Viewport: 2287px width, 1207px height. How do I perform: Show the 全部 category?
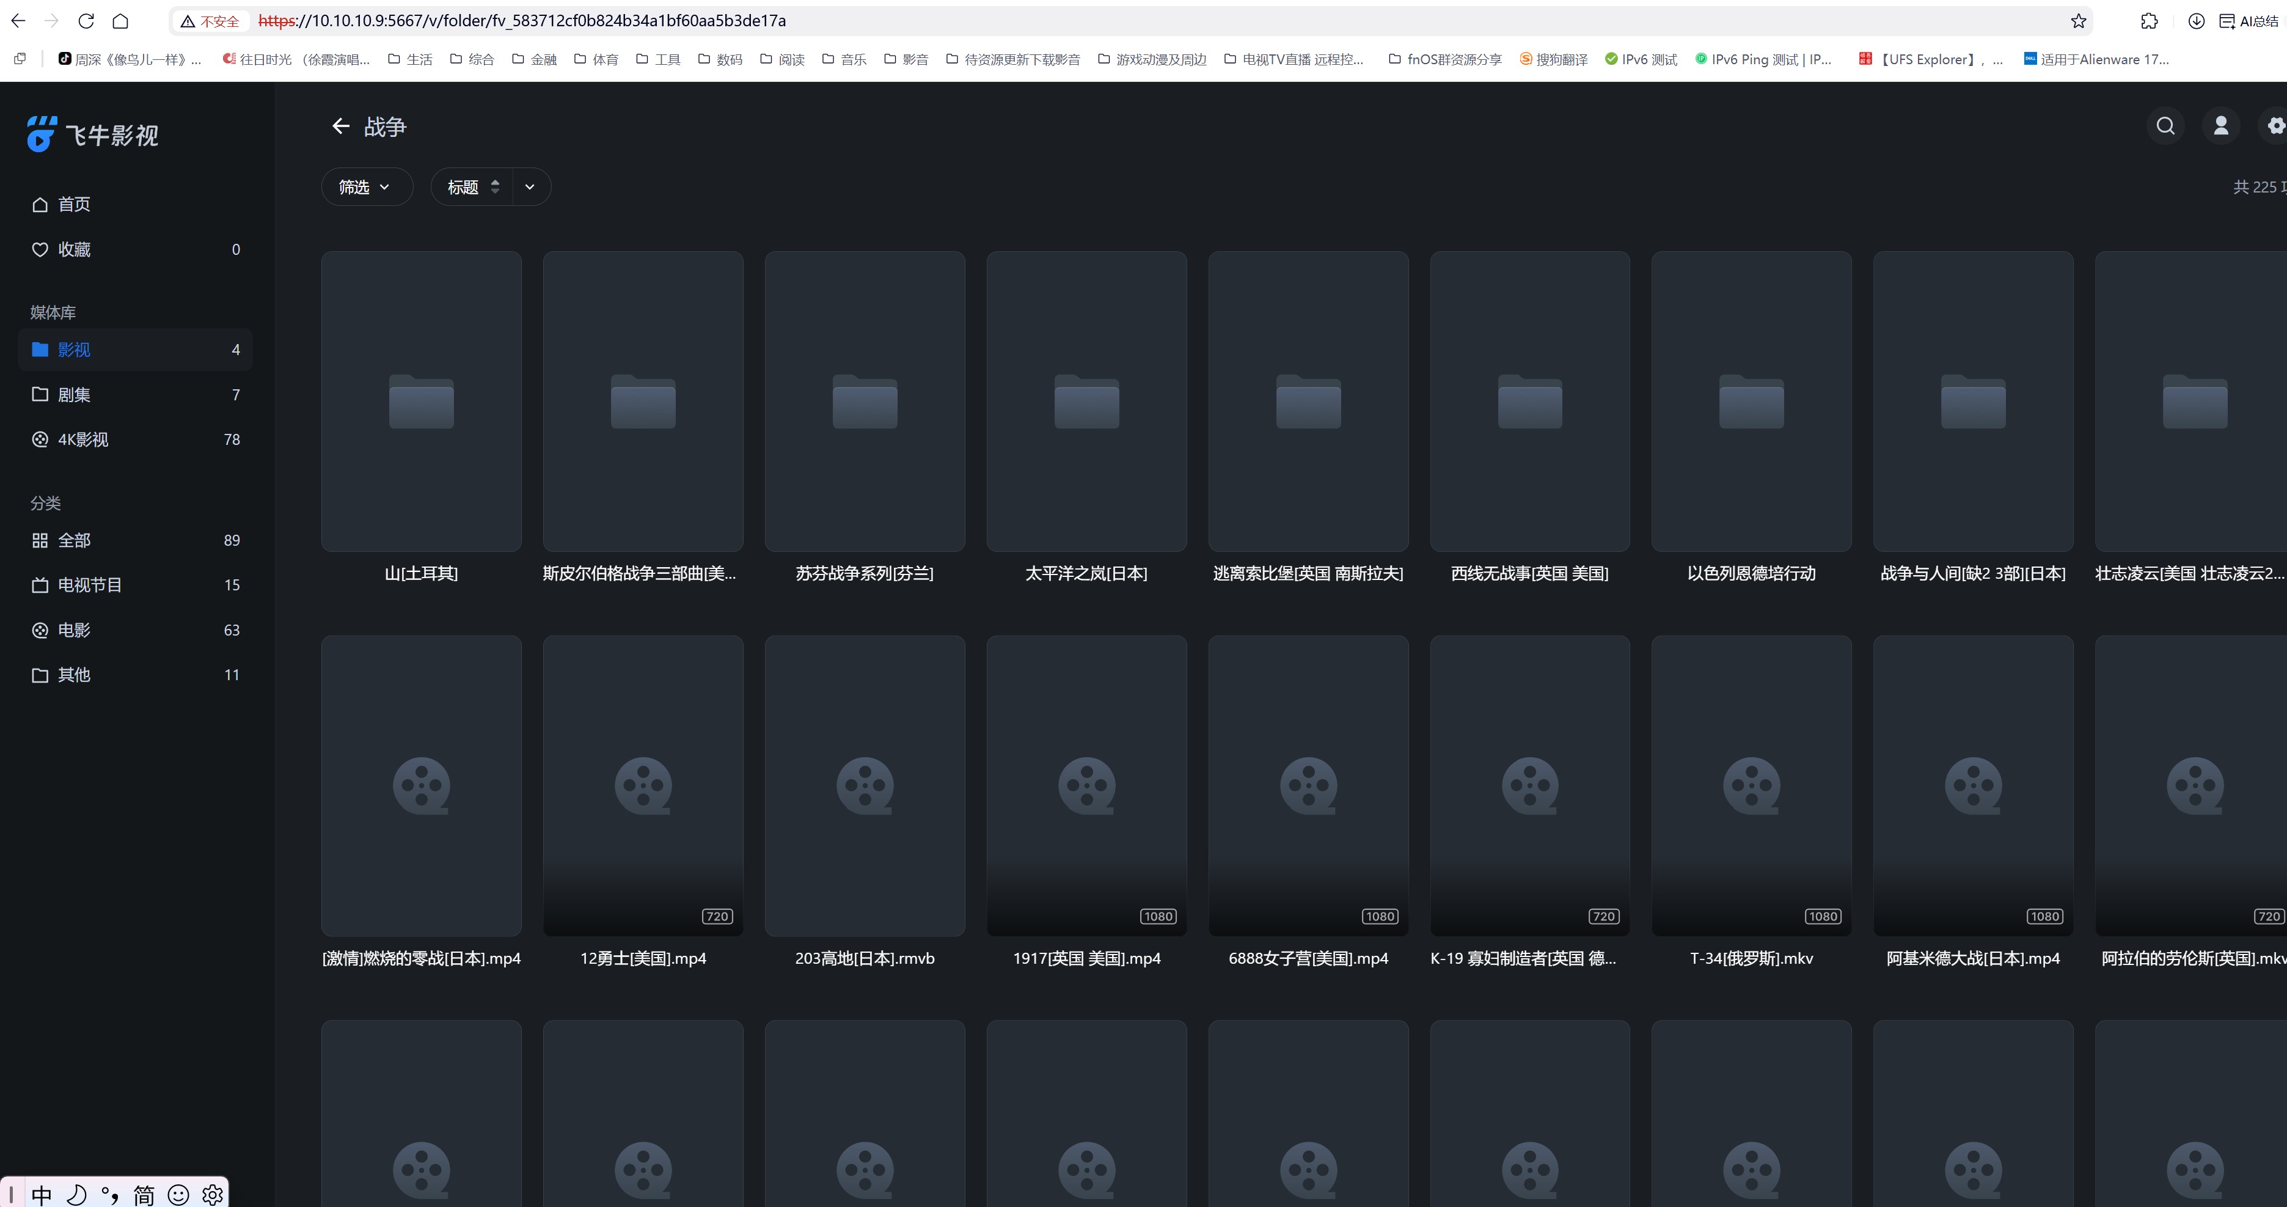click(135, 540)
